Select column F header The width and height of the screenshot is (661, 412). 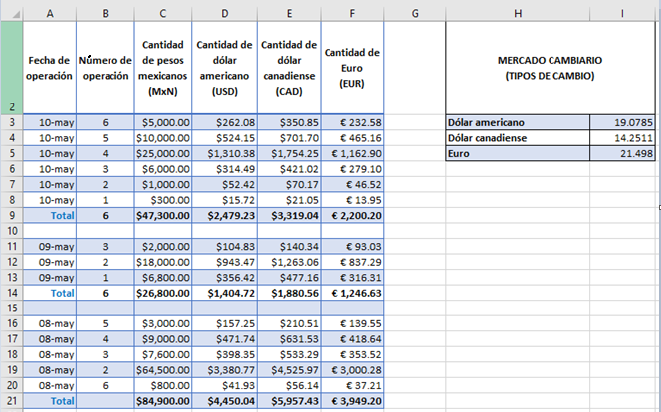(352, 14)
